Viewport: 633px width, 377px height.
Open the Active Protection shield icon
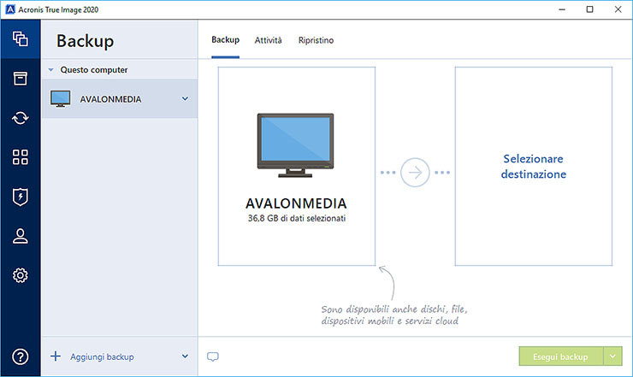[21, 197]
